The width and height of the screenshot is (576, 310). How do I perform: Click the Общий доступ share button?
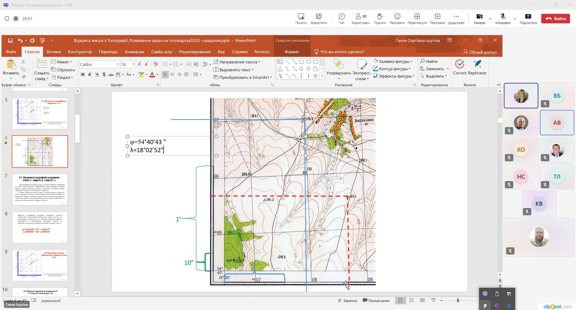tap(480, 52)
